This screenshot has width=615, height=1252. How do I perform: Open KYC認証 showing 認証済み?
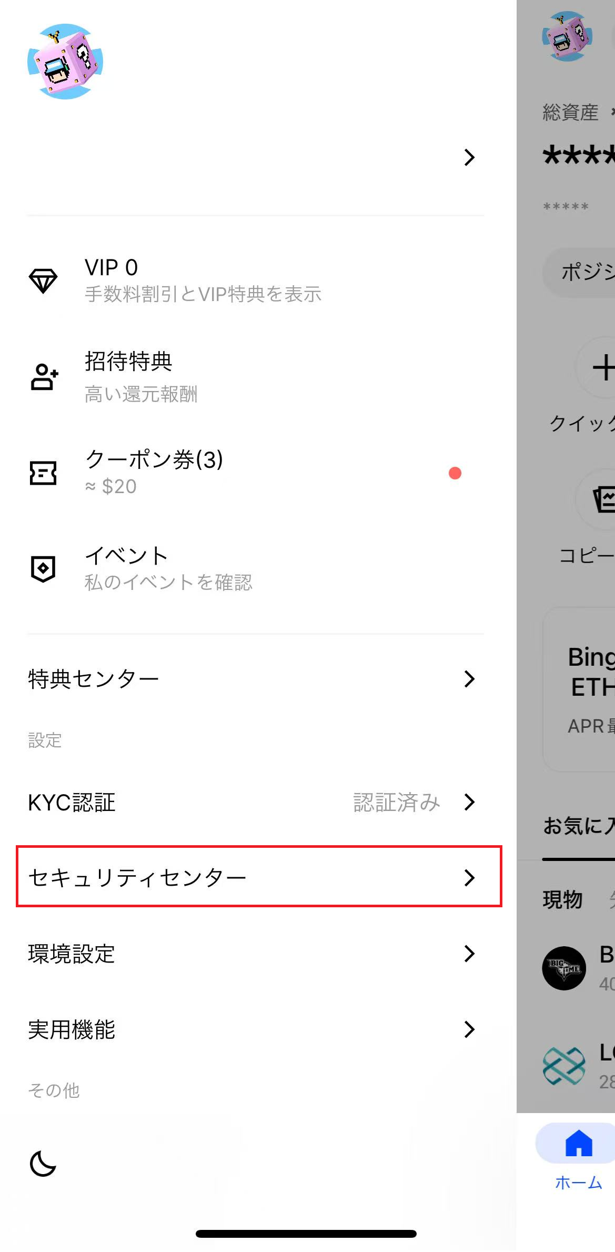pyautogui.click(x=72, y=802)
